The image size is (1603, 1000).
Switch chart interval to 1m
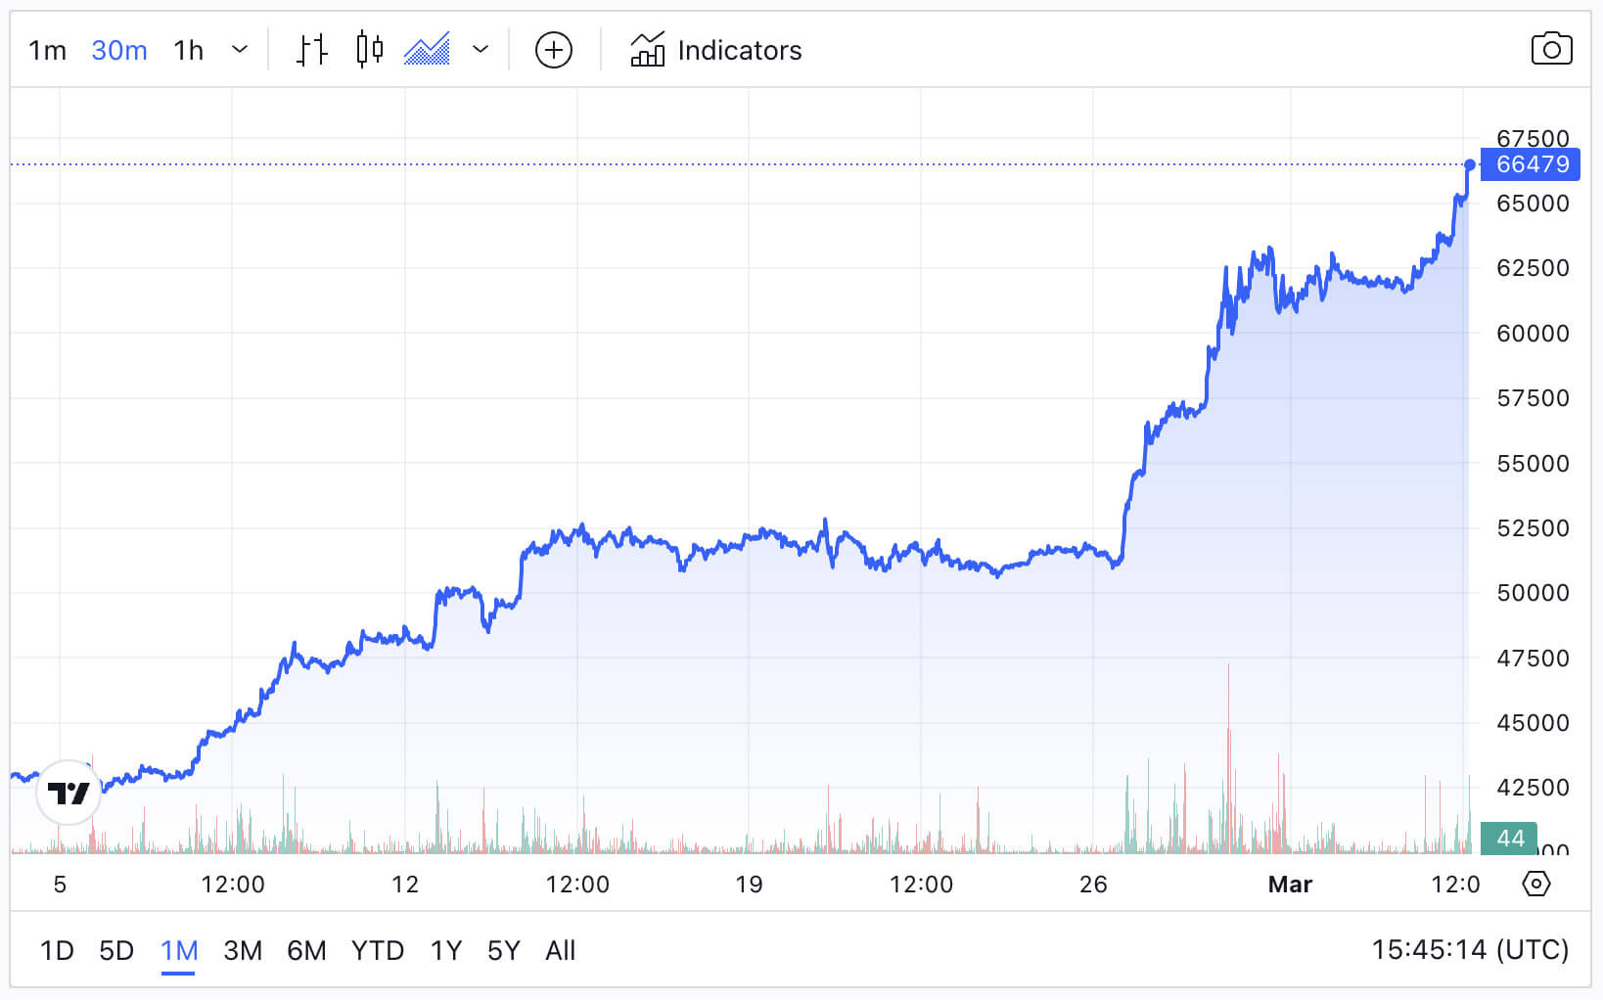(x=47, y=50)
